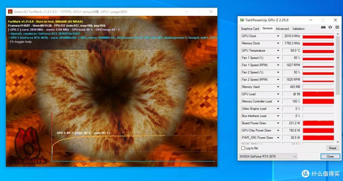Click the GPU-Z sensor list scrollbar

tap(338, 66)
